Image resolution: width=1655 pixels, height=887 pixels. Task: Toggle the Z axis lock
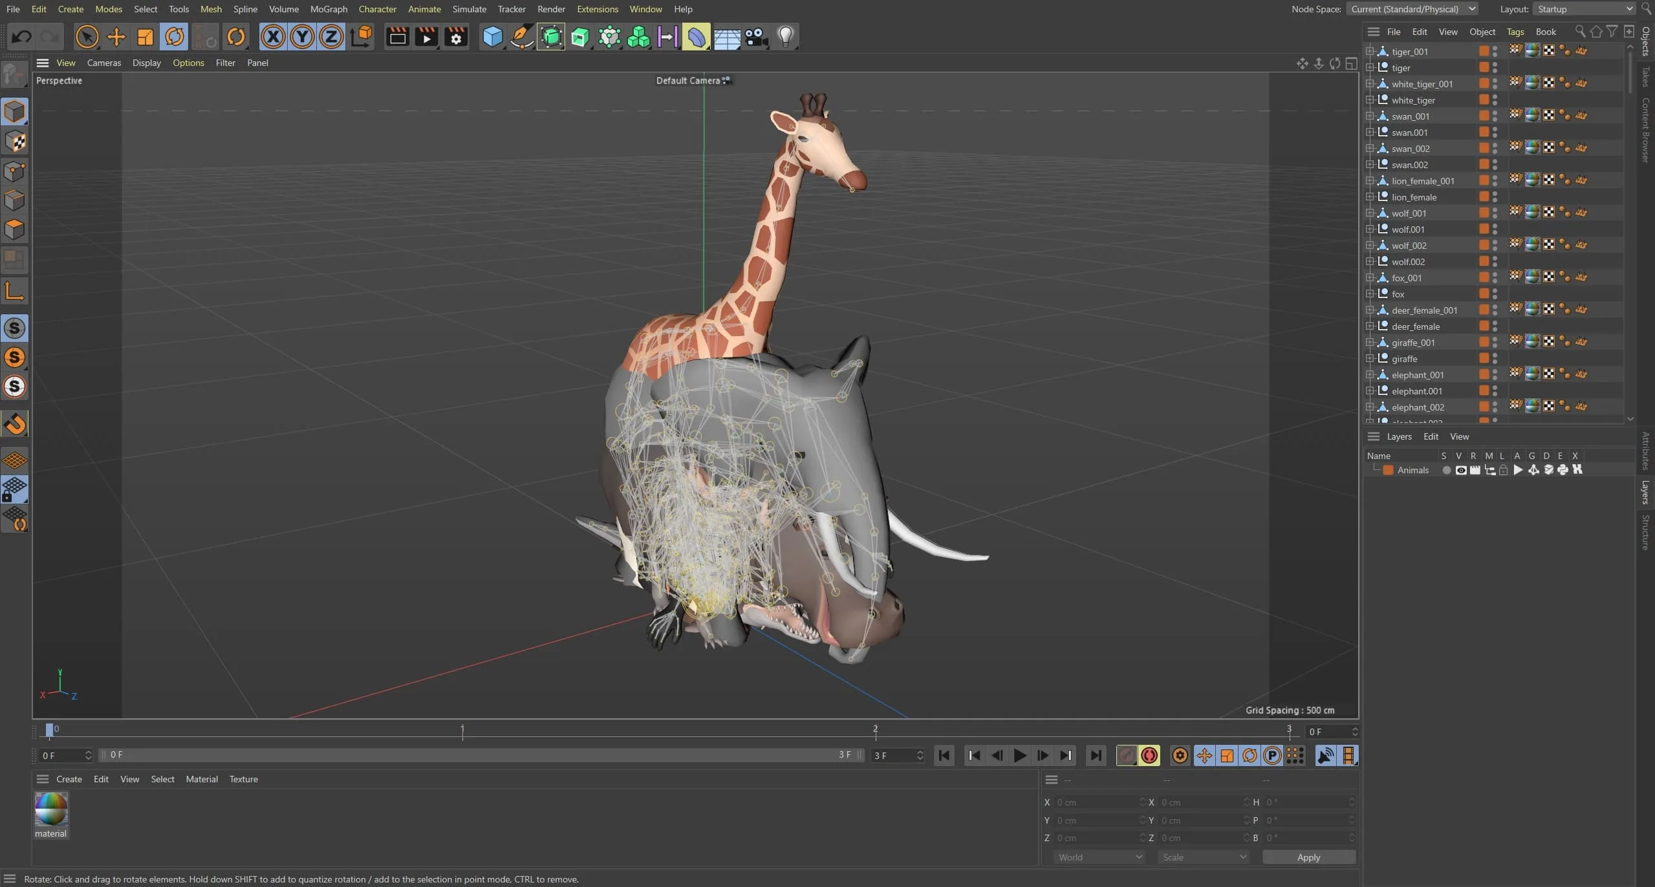(331, 36)
